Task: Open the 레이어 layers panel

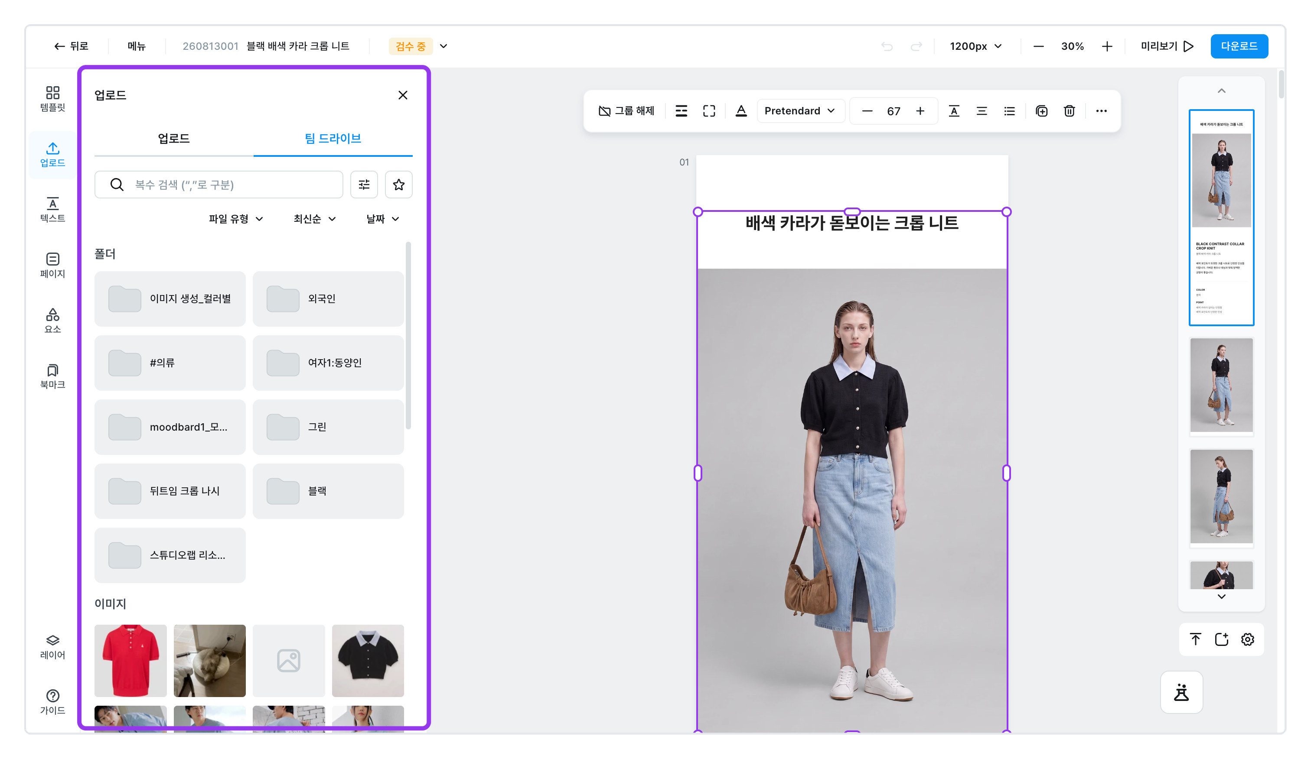Action: [52, 647]
